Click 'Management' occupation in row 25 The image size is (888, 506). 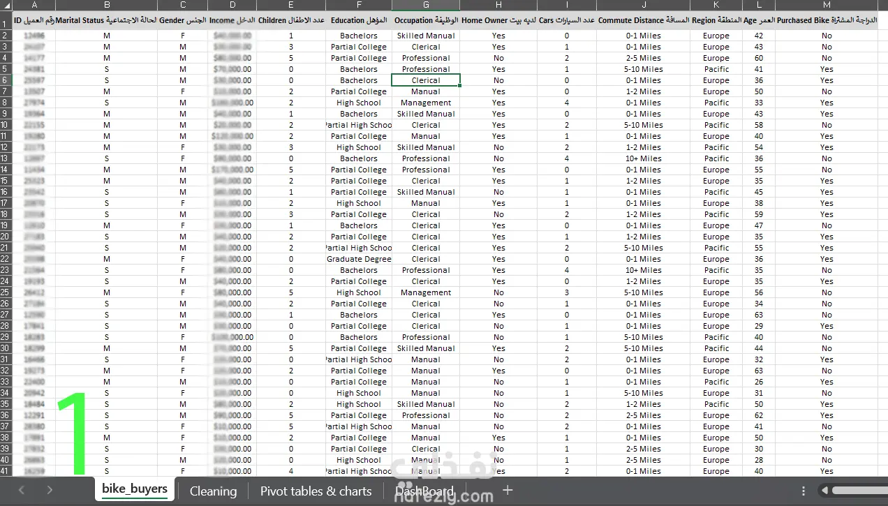point(426,292)
